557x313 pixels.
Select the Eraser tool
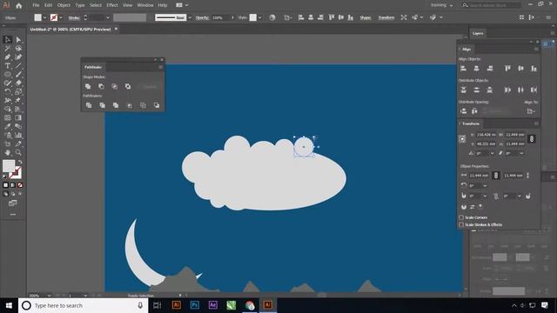pos(18,83)
